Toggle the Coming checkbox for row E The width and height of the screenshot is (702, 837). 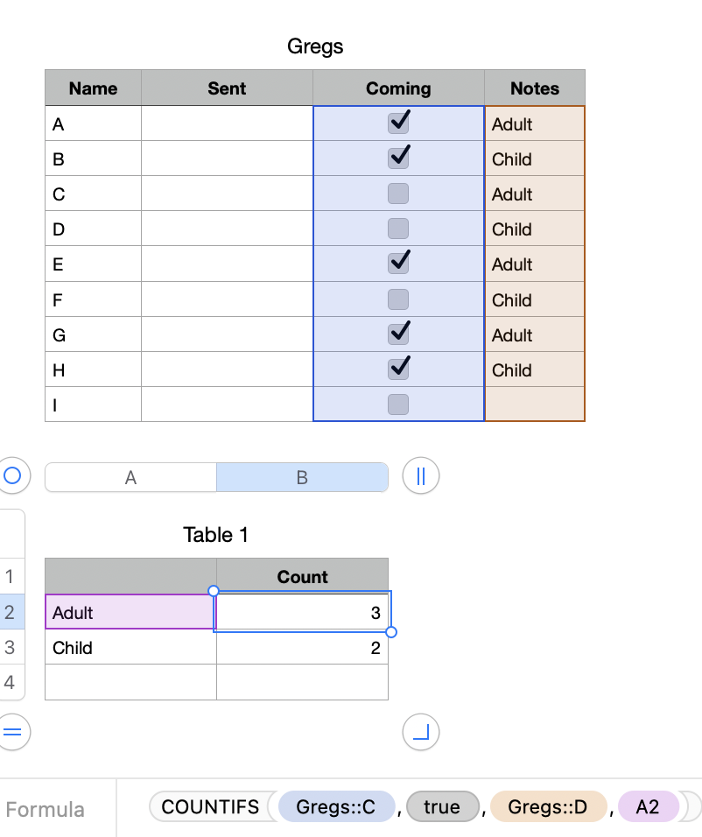click(x=398, y=264)
